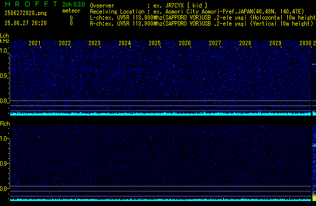Viewport: 316px width, 206px height.
Task: Click the Lch cyan signal level strip
Action: tap(160, 114)
